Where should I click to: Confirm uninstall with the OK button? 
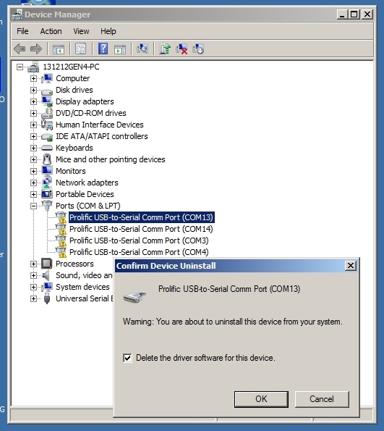[x=261, y=399]
